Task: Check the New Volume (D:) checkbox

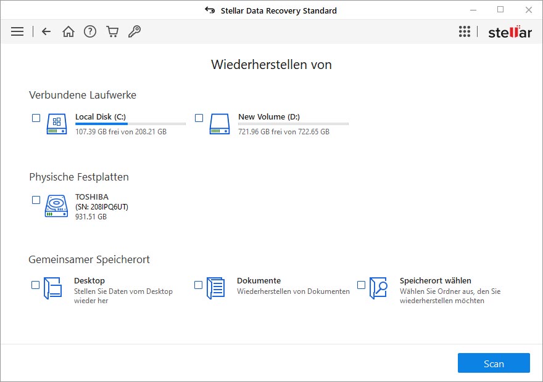Action: point(199,118)
